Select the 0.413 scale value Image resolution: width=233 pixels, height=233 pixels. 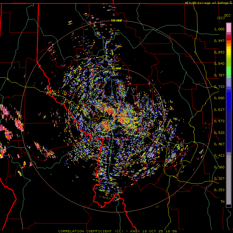tap(219, 156)
